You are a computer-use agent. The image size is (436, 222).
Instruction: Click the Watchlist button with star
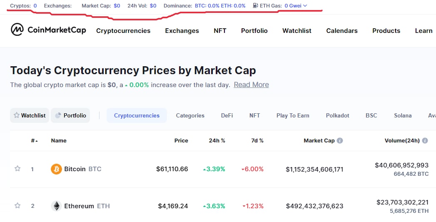pyautogui.click(x=30, y=115)
